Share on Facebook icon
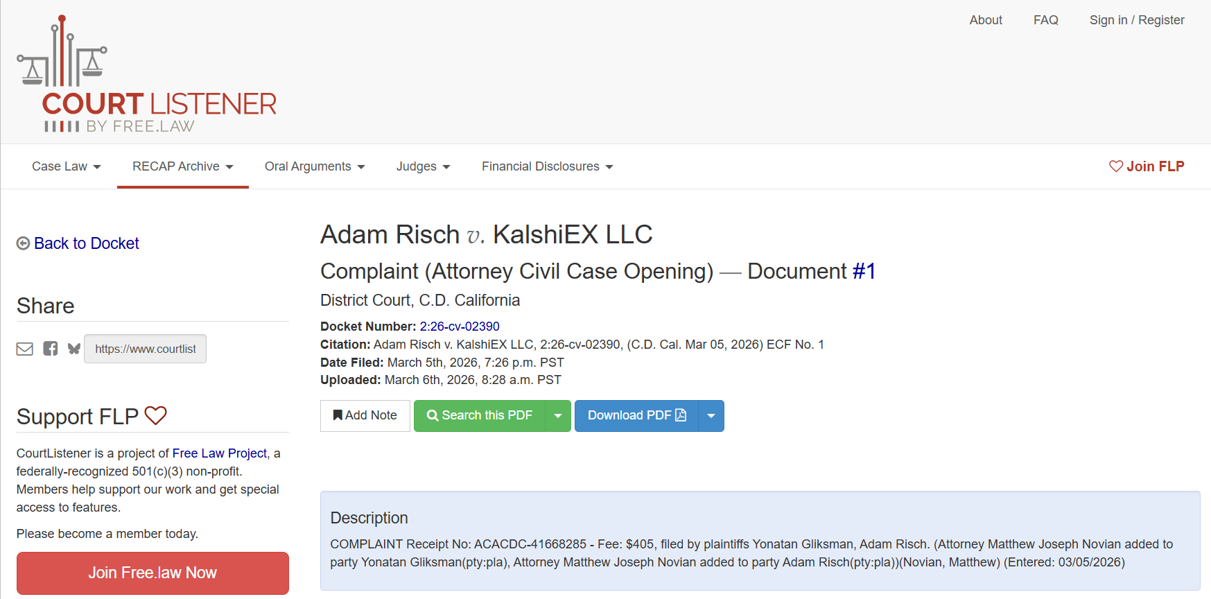The width and height of the screenshot is (1211, 599). pyautogui.click(x=50, y=349)
